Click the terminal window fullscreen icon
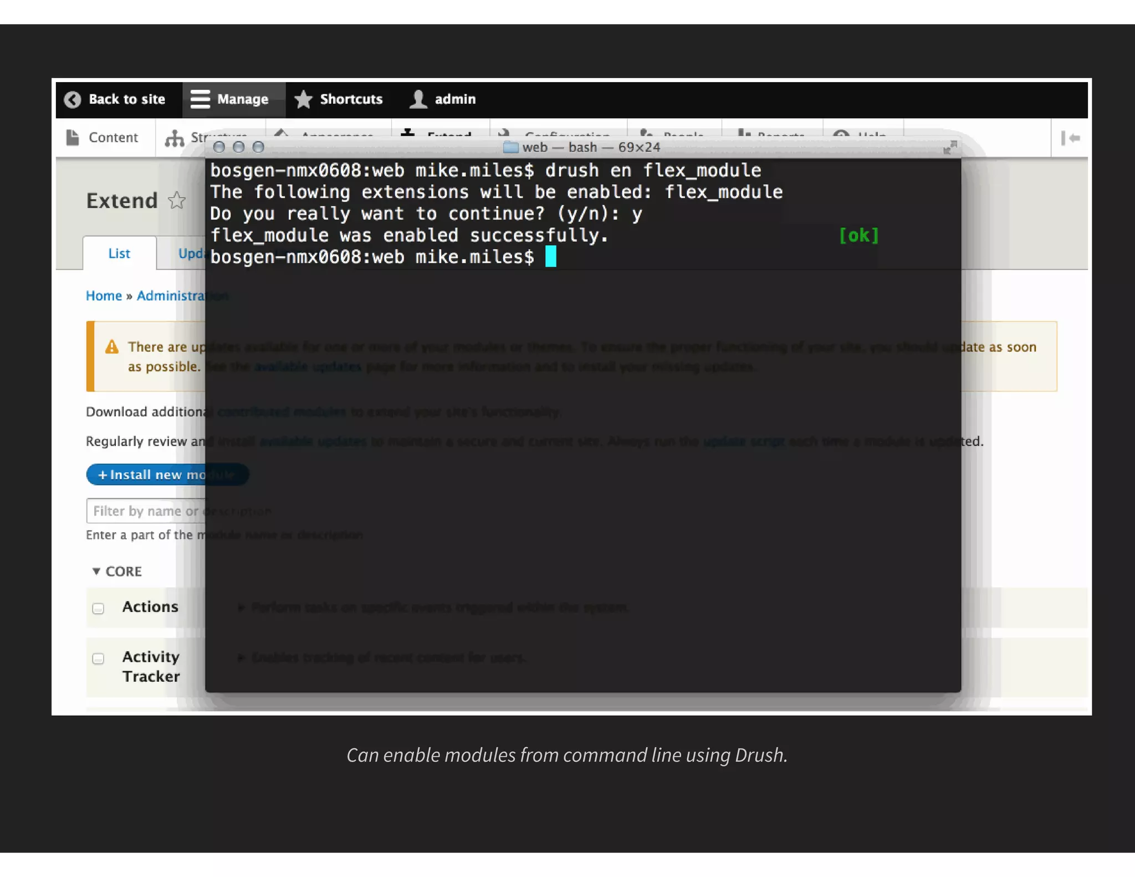Image resolution: width=1135 pixels, height=877 pixels. [950, 147]
